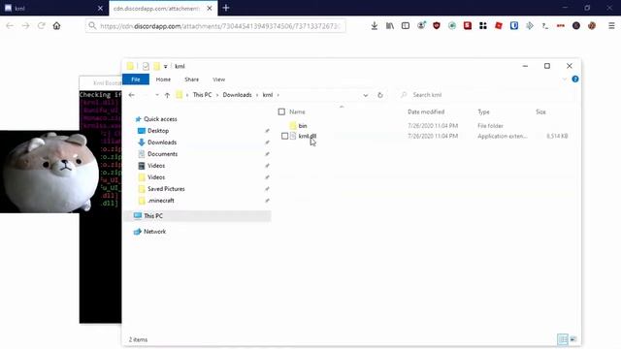This screenshot has height=349, width=621.
Task: Open the Firefox library icon
Action: coord(390,26)
